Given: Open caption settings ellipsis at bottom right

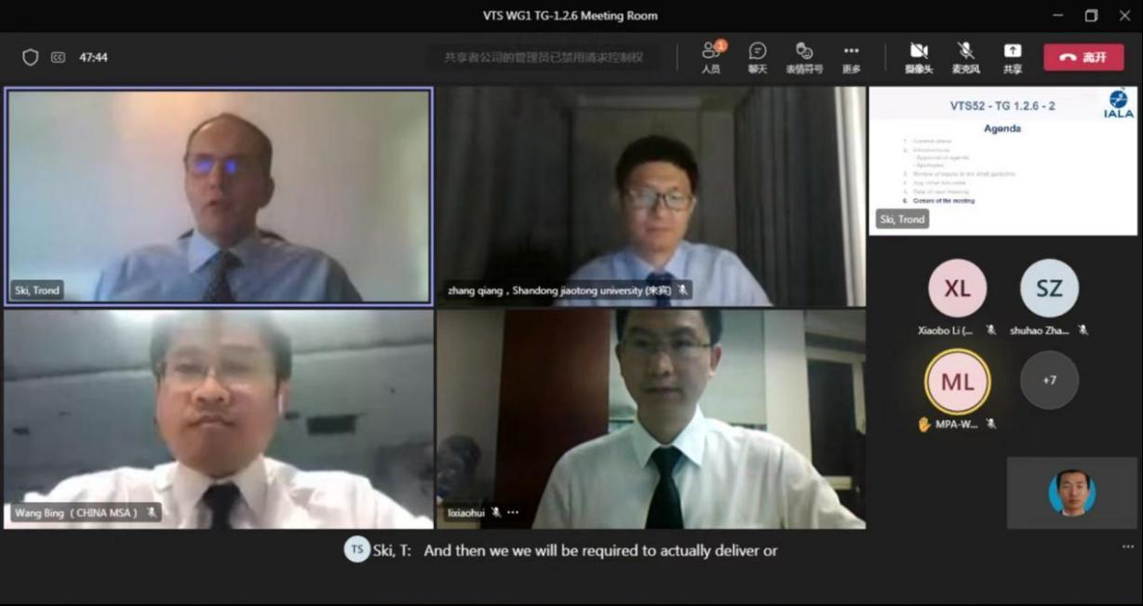Looking at the screenshot, I should [1128, 546].
